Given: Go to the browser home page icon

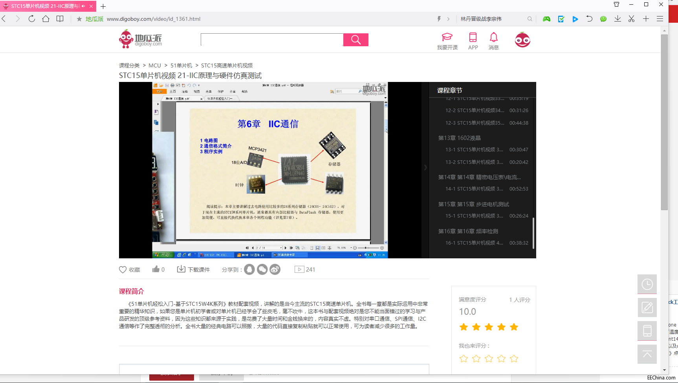Looking at the screenshot, I should click(46, 19).
